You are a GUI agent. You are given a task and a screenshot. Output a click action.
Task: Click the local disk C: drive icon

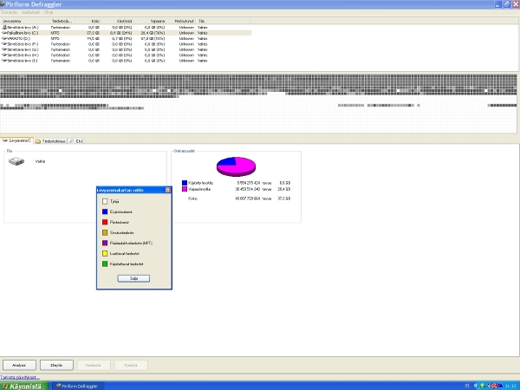(4, 33)
